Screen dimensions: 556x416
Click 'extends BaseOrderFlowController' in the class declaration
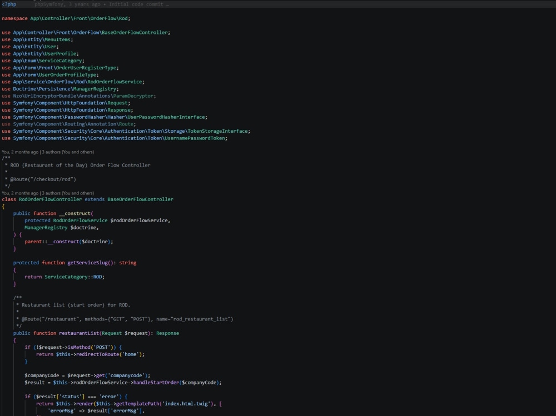click(129, 199)
